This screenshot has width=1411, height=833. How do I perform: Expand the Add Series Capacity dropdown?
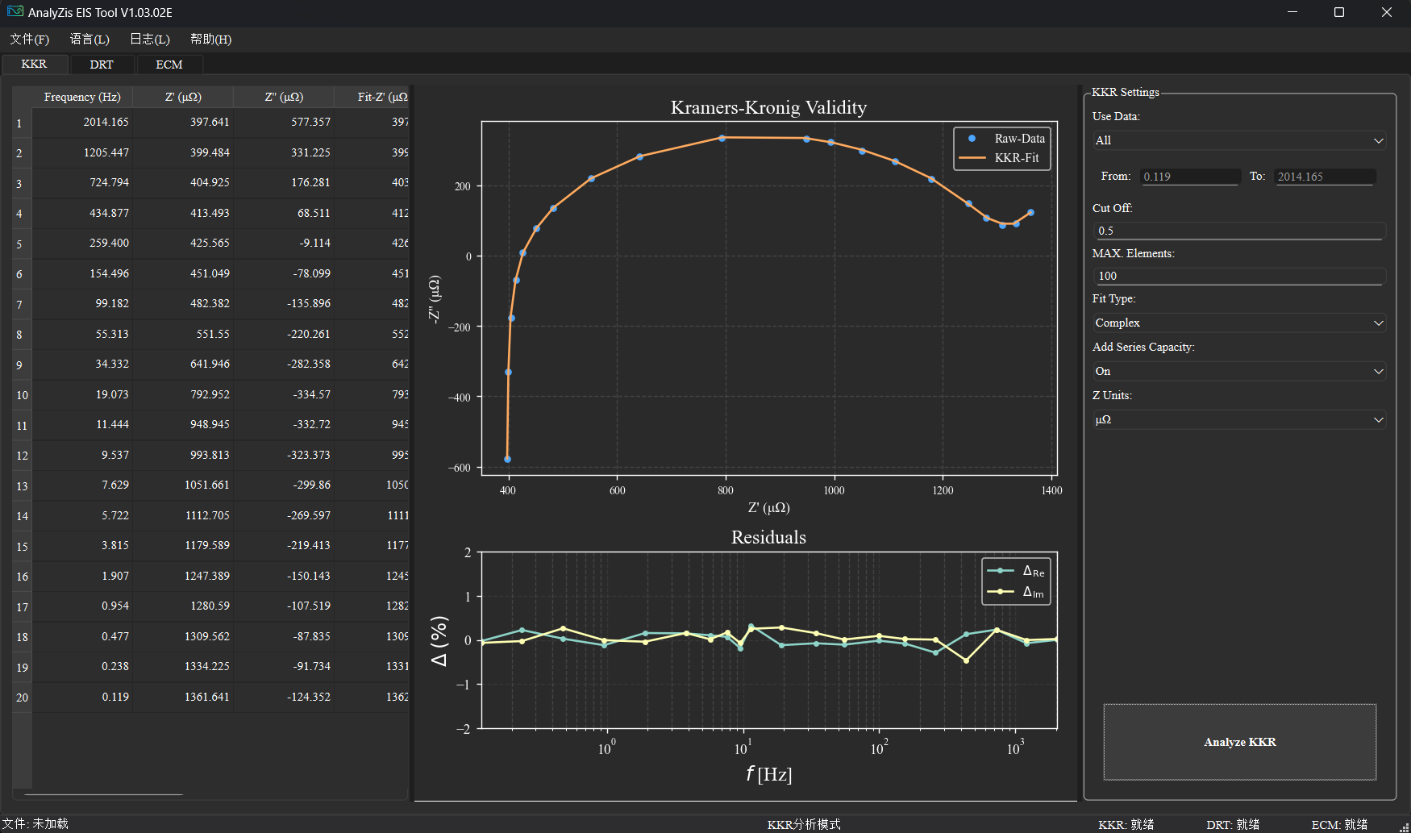tap(1238, 371)
